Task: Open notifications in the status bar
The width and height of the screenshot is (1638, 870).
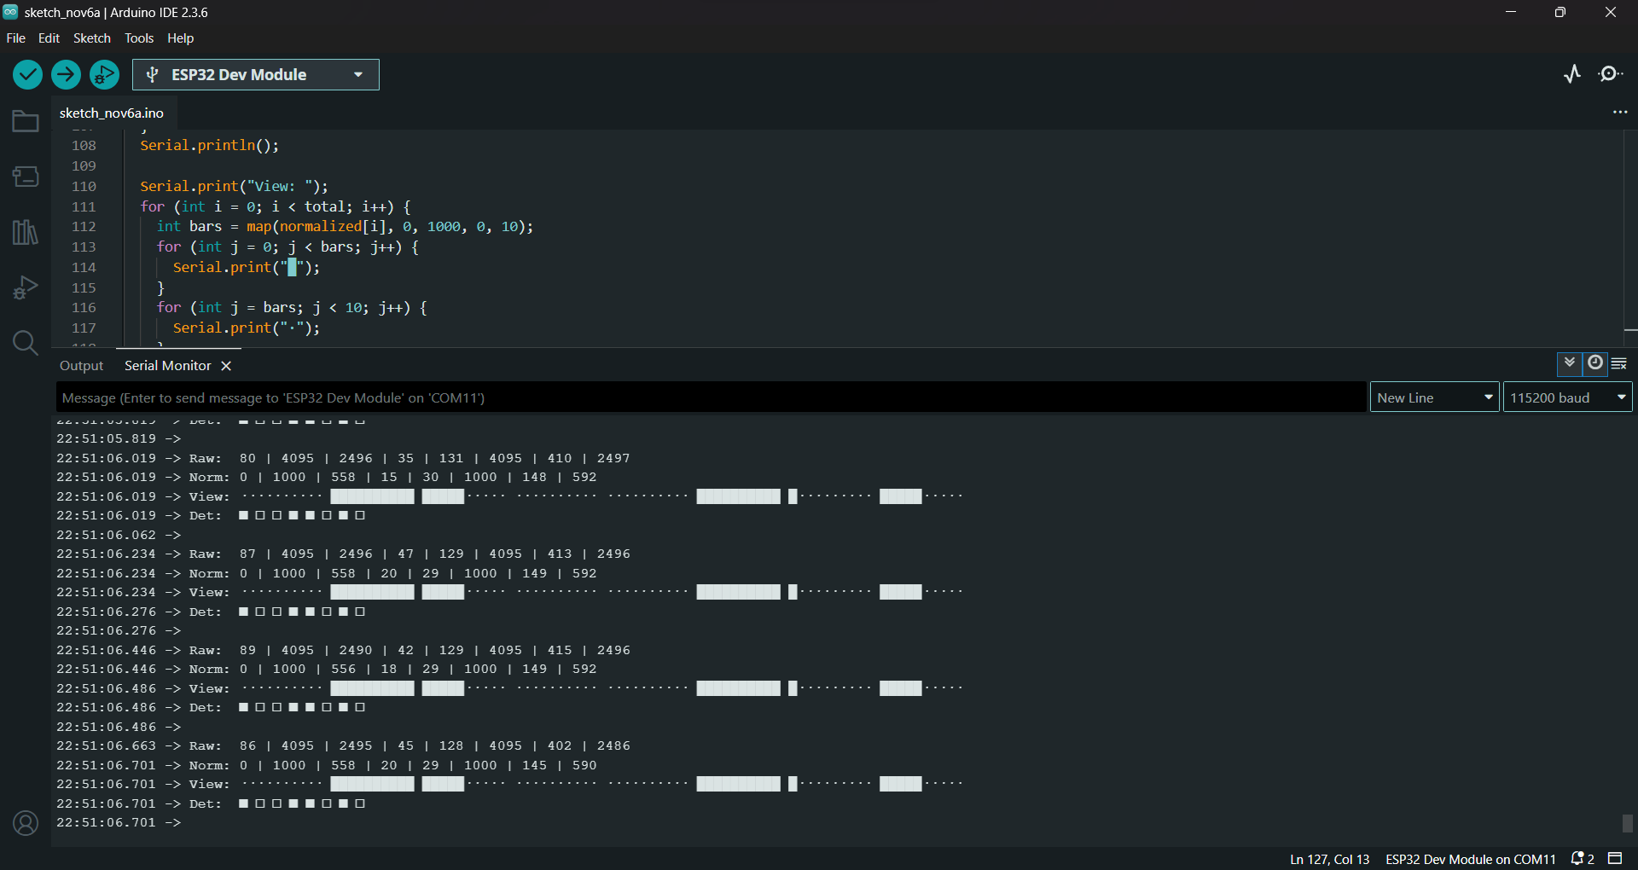Action: point(1583,859)
